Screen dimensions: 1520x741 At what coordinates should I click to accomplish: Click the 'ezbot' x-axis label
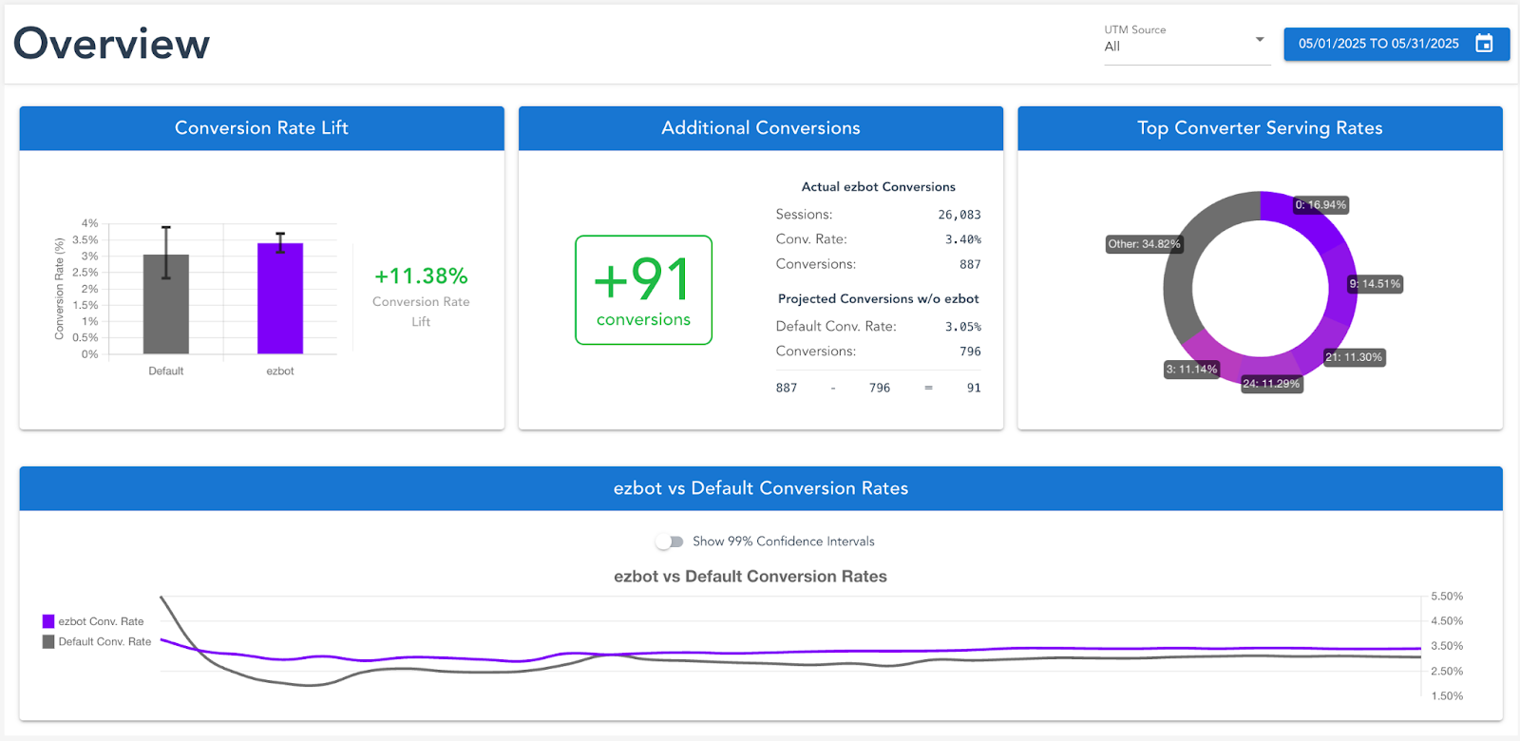tap(280, 371)
